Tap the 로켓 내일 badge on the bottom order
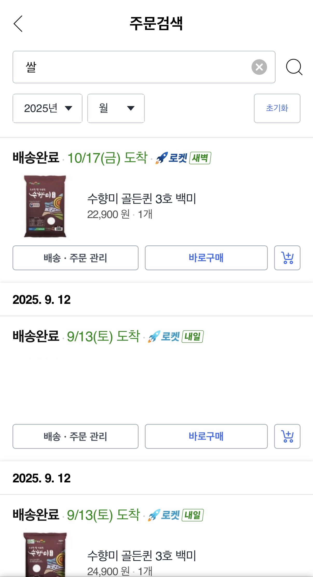The height and width of the screenshot is (577, 313). click(176, 515)
